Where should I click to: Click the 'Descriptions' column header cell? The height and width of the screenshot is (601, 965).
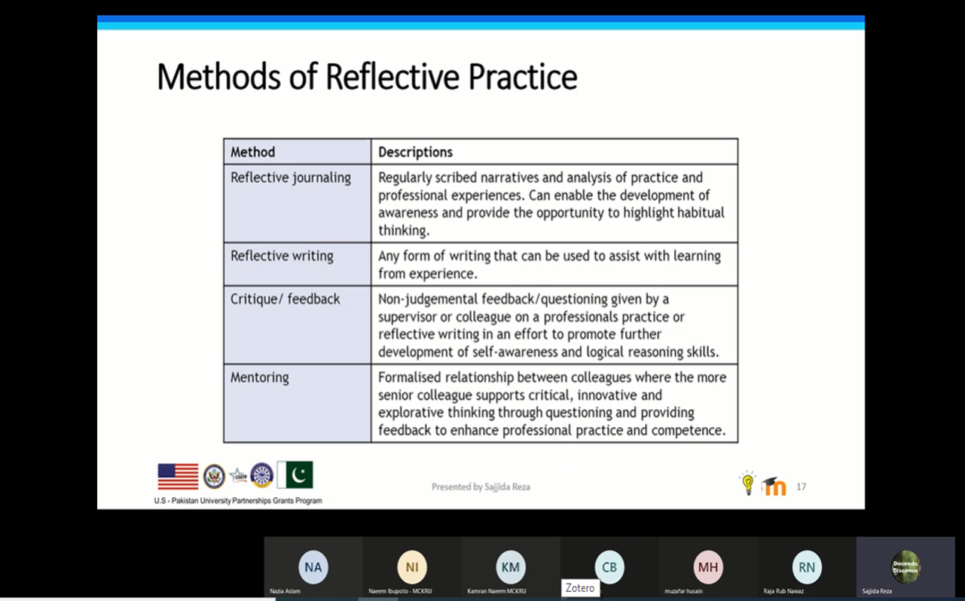[x=554, y=151]
